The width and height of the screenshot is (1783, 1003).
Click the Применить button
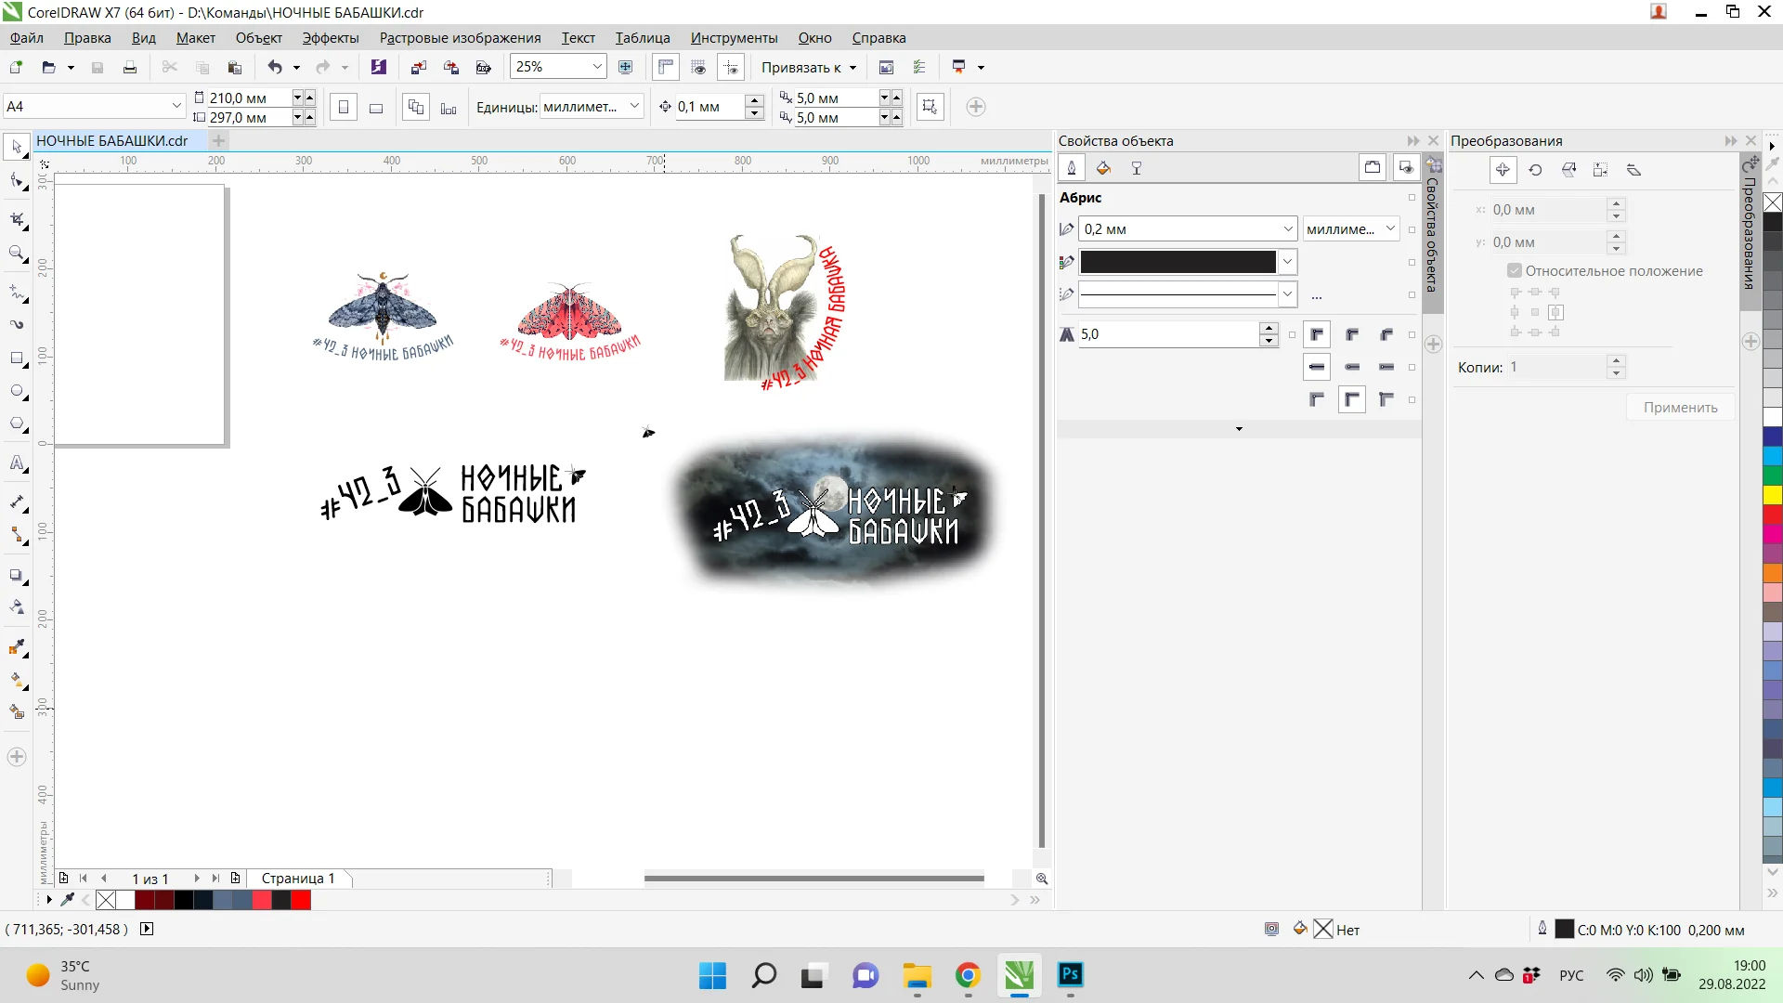[1680, 408]
